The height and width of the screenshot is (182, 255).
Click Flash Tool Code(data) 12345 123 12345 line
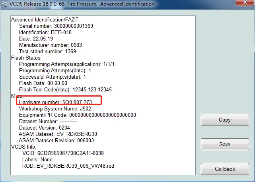click(65, 89)
